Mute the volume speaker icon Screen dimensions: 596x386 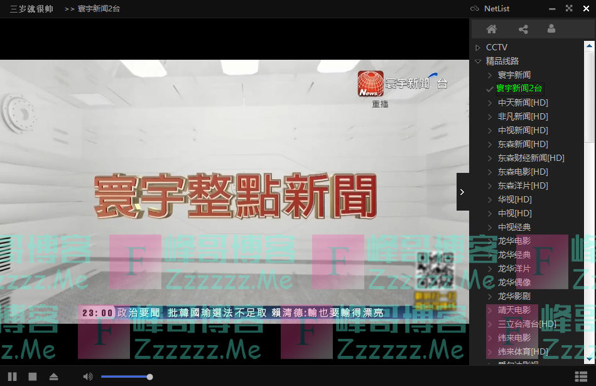[x=87, y=377]
